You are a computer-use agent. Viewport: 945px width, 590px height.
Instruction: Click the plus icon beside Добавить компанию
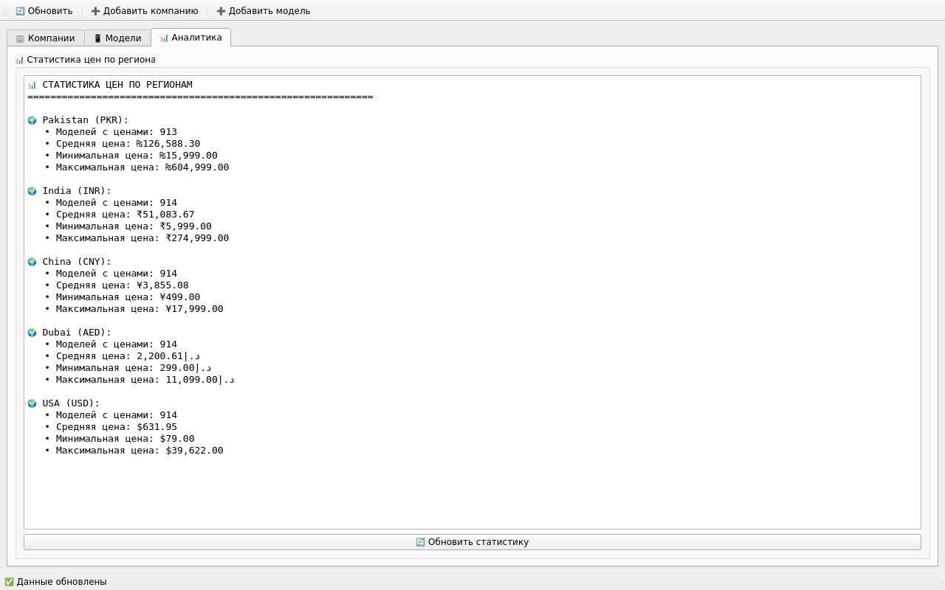pyautogui.click(x=95, y=11)
